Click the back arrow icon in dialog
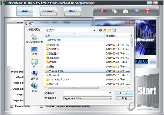 [x=100, y=30]
